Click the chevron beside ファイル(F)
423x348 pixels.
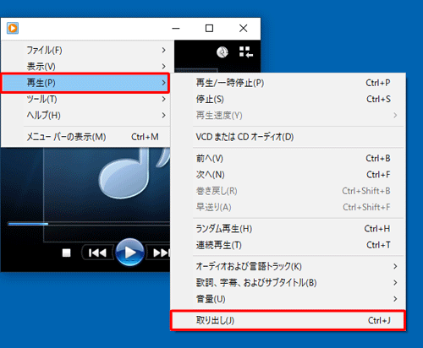(163, 50)
